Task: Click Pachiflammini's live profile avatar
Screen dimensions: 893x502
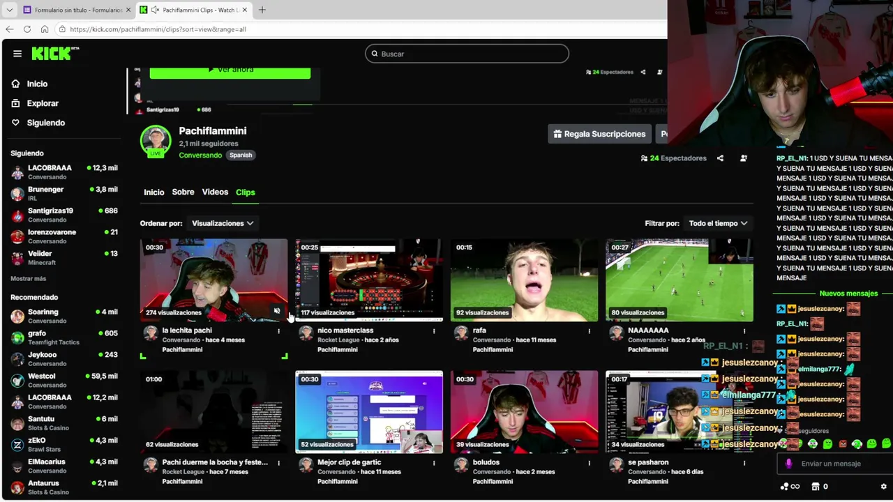Action: point(156,142)
